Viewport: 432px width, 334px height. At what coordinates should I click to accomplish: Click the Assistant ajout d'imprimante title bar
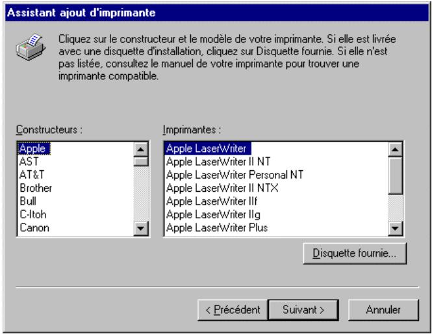217,13
